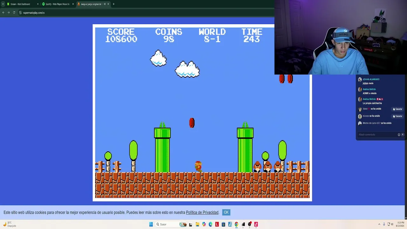Click the Mario character in the game
407x229 pixels.
pos(198,166)
